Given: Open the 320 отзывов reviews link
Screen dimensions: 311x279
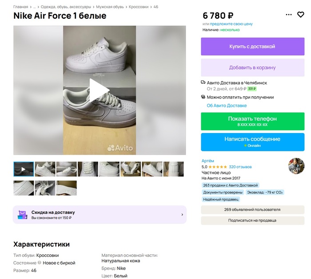Looking at the screenshot, I should pyautogui.click(x=240, y=167).
